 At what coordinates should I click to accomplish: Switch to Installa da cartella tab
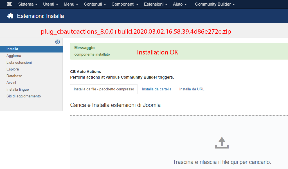[x=157, y=89]
